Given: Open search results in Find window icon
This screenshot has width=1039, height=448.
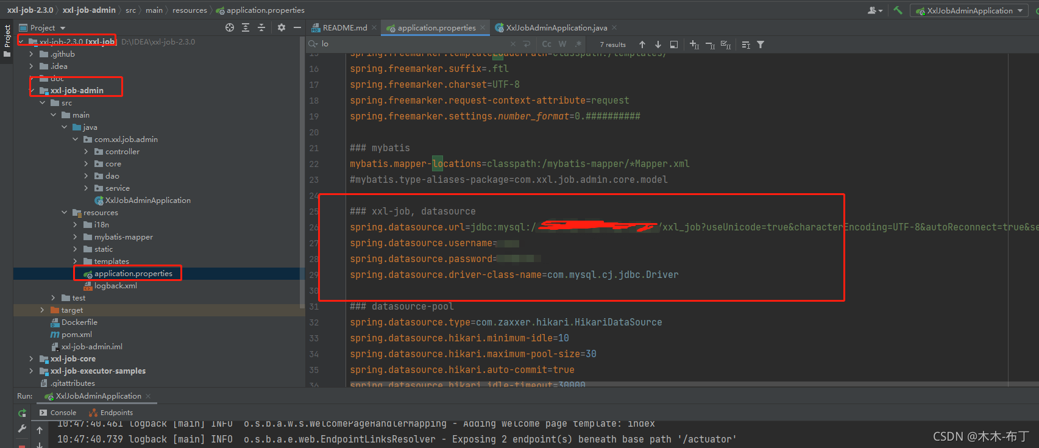Looking at the screenshot, I should click(x=674, y=44).
